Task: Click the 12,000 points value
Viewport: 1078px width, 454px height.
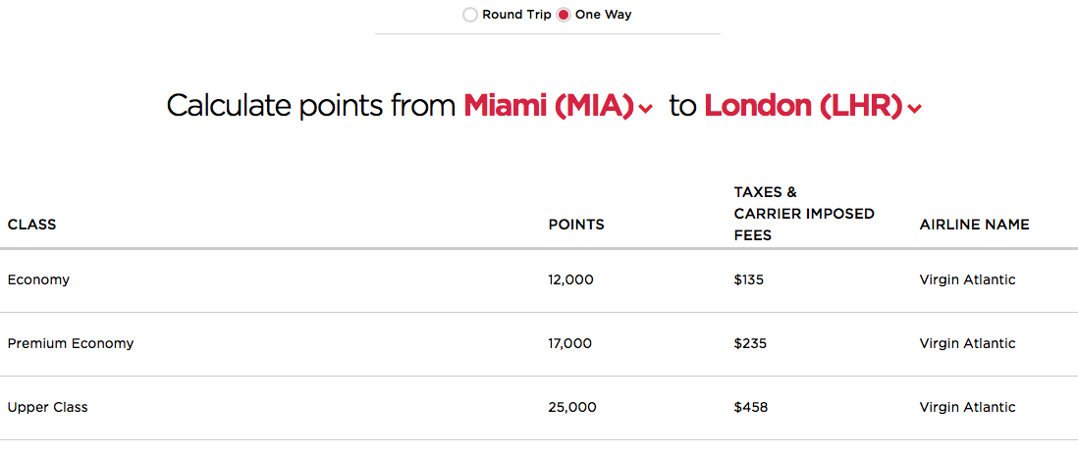Action: coord(570,280)
